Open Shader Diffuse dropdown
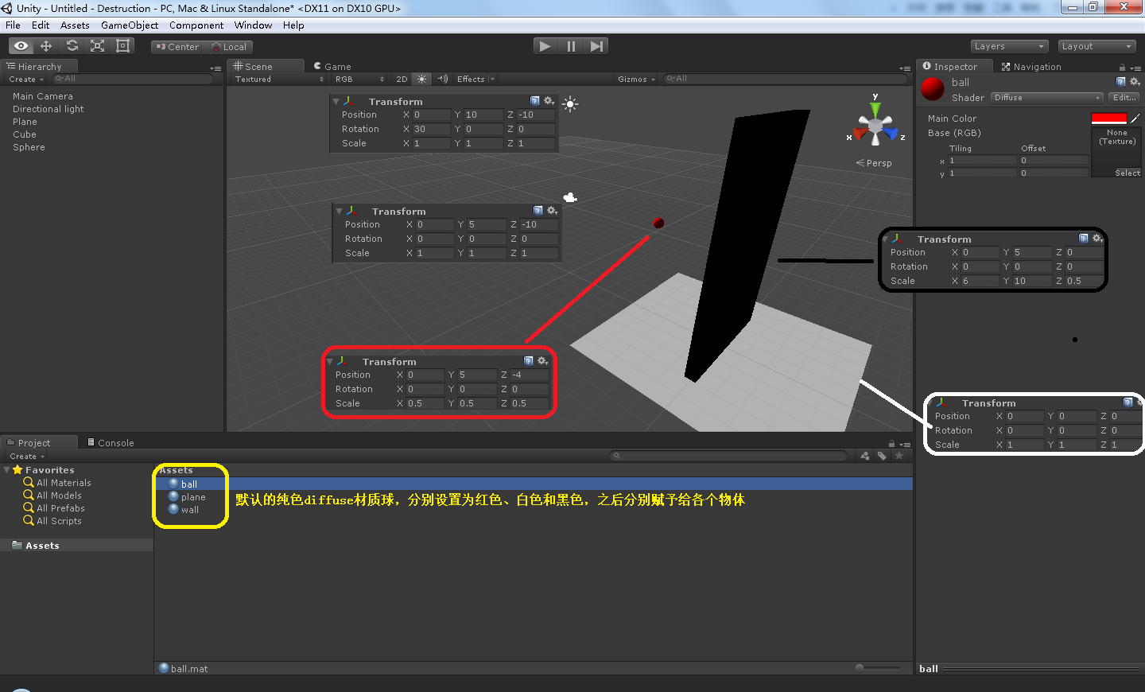1145x692 pixels. [x=1047, y=98]
